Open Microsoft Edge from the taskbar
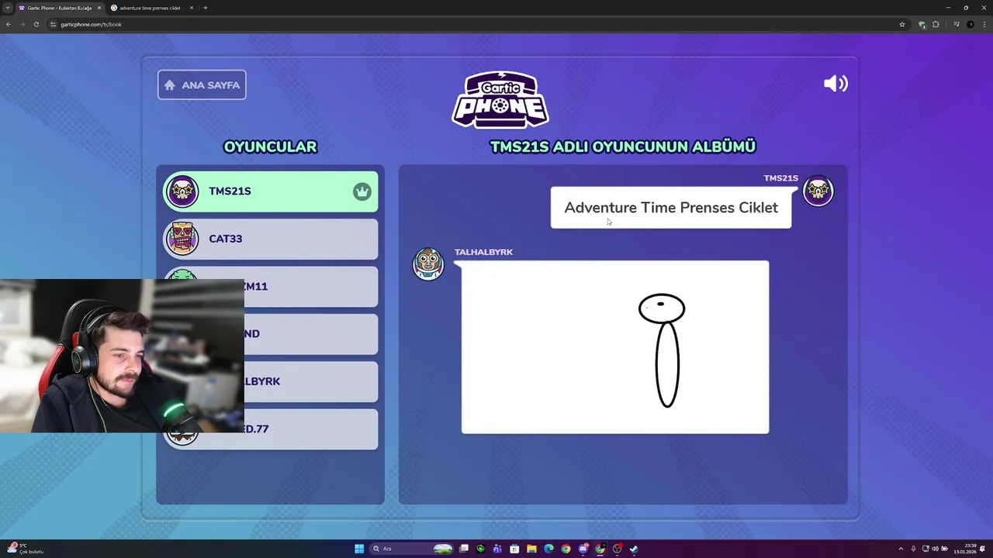Image resolution: width=993 pixels, height=558 pixels. tap(548, 549)
